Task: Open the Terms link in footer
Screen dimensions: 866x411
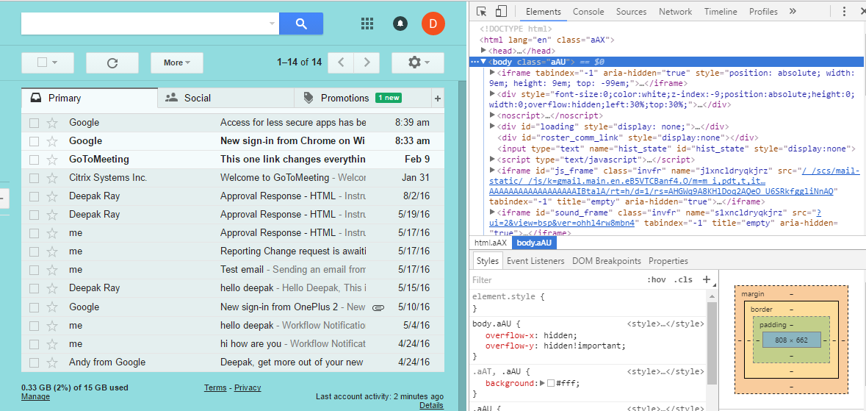Action: point(215,387)
